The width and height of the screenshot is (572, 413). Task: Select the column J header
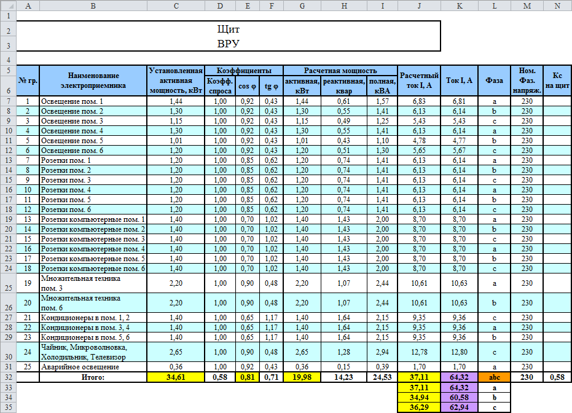[419, 5]
